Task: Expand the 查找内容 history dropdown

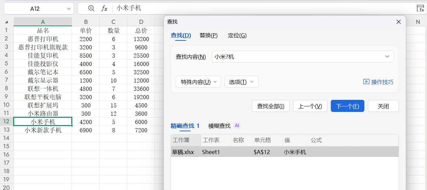Action: click(387, 57)
